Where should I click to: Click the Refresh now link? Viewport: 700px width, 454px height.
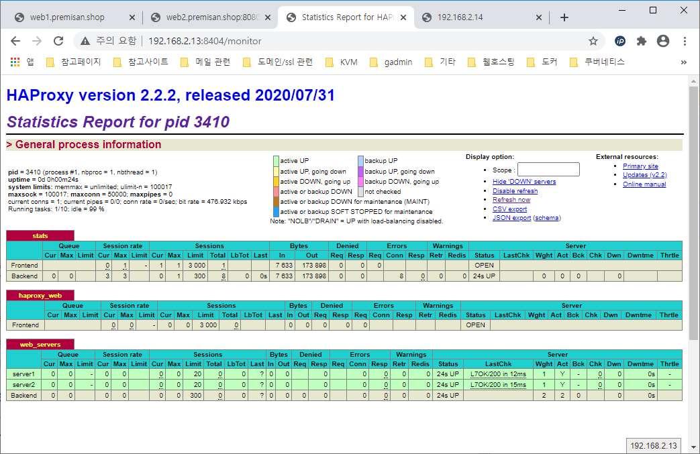pyautogui.click(x=511, y=200)
